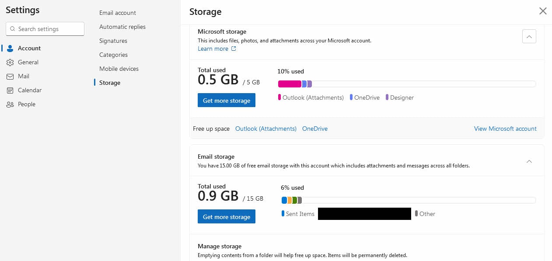Click the Calendar icon in sidebar
This screenshot has width=552, height=261.
tap(10, 90)
